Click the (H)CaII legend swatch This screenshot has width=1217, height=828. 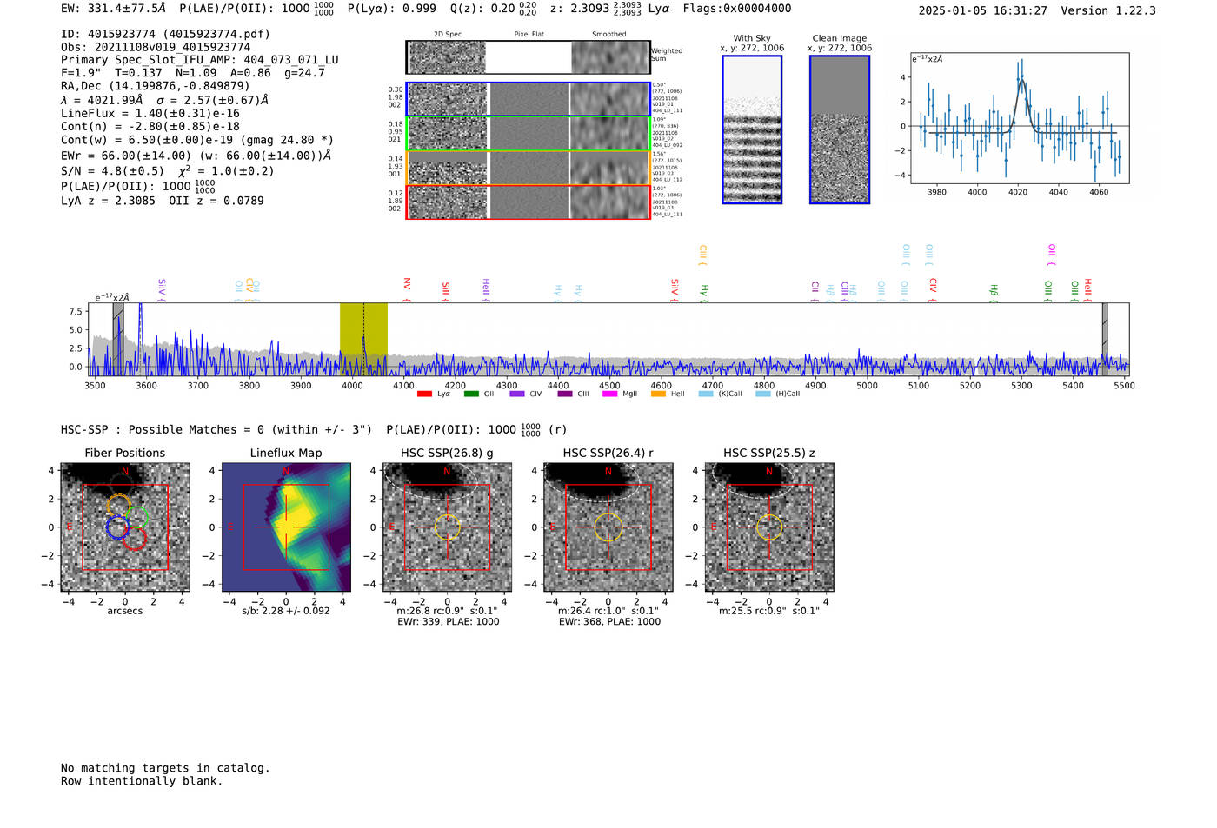pos(763,394)
